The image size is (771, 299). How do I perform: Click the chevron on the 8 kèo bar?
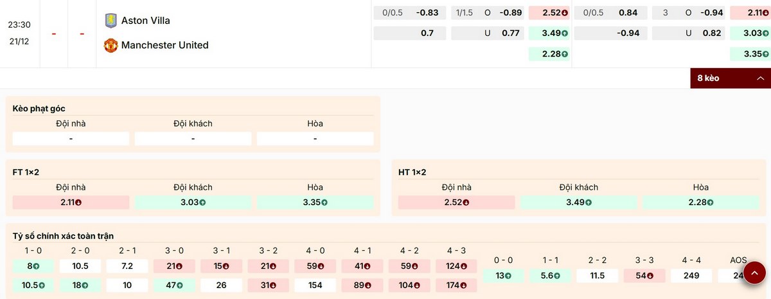(760, 78)
